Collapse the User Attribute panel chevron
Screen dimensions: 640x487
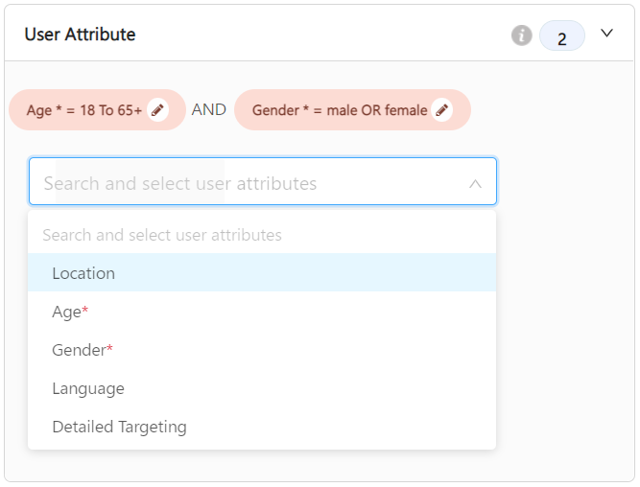pos(606,33)
